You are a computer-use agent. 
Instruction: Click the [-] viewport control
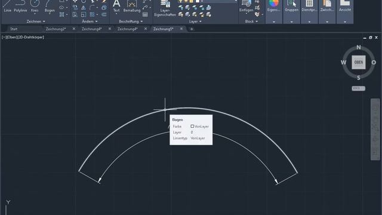tap(4, 37)
